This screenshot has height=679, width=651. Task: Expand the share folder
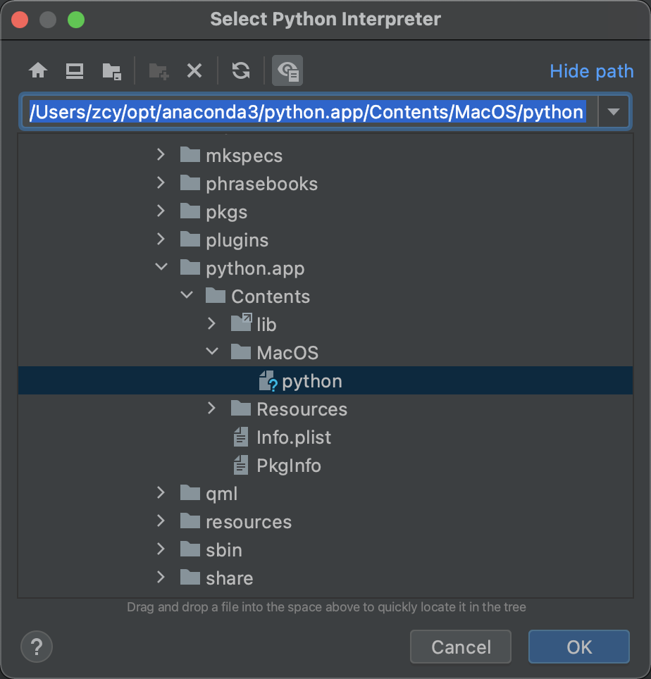(161, 578)
